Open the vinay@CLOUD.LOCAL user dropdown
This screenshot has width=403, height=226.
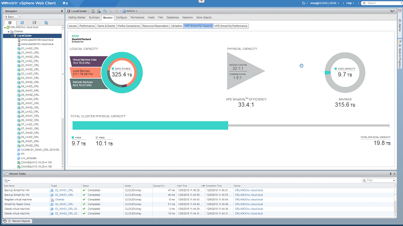(325, 3)
